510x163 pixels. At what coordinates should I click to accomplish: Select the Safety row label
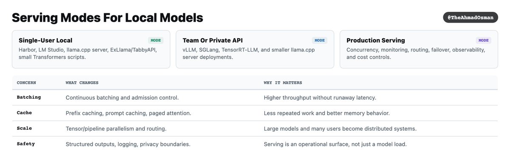coord(26,144)
